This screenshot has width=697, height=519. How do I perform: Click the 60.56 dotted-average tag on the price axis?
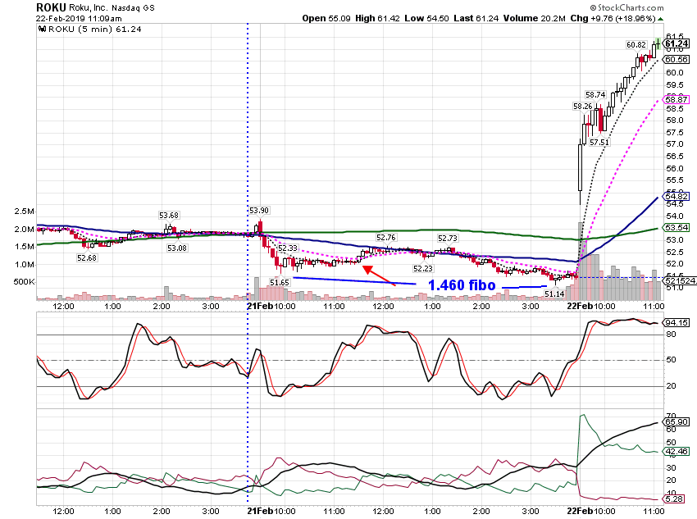[676, 60]
